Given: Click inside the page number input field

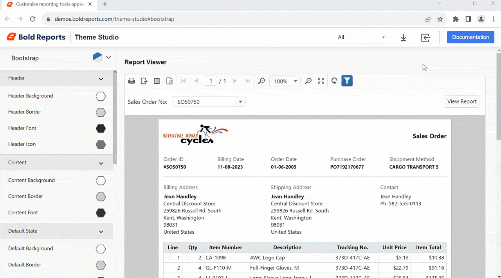Looking at the screenshot, I should click(211, 81).
